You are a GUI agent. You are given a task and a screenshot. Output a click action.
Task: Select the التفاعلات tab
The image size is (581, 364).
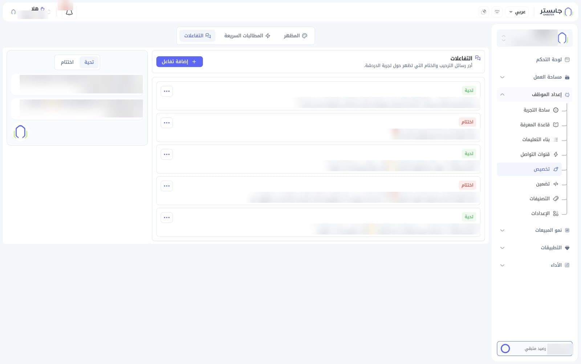click(x=197, y=36)
